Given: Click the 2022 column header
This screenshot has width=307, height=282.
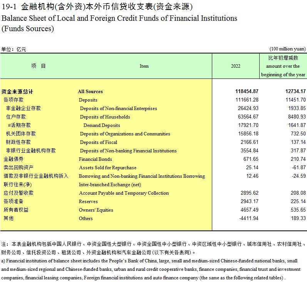Looking at the screenshot, I should tap(235, 66).
